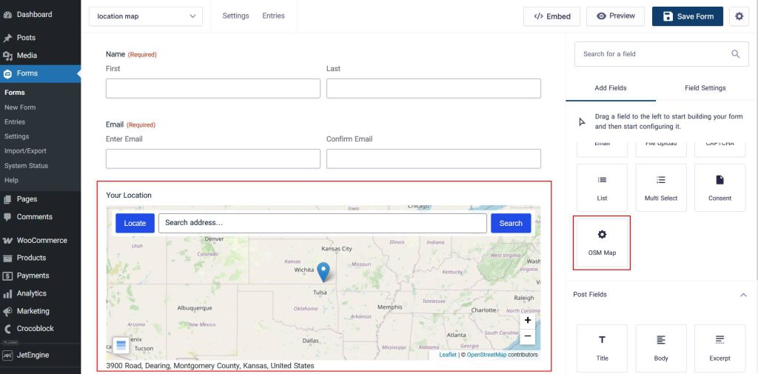Click the search magnifier icon
This screenshot has height=374, width=758.
click(735, 54)
